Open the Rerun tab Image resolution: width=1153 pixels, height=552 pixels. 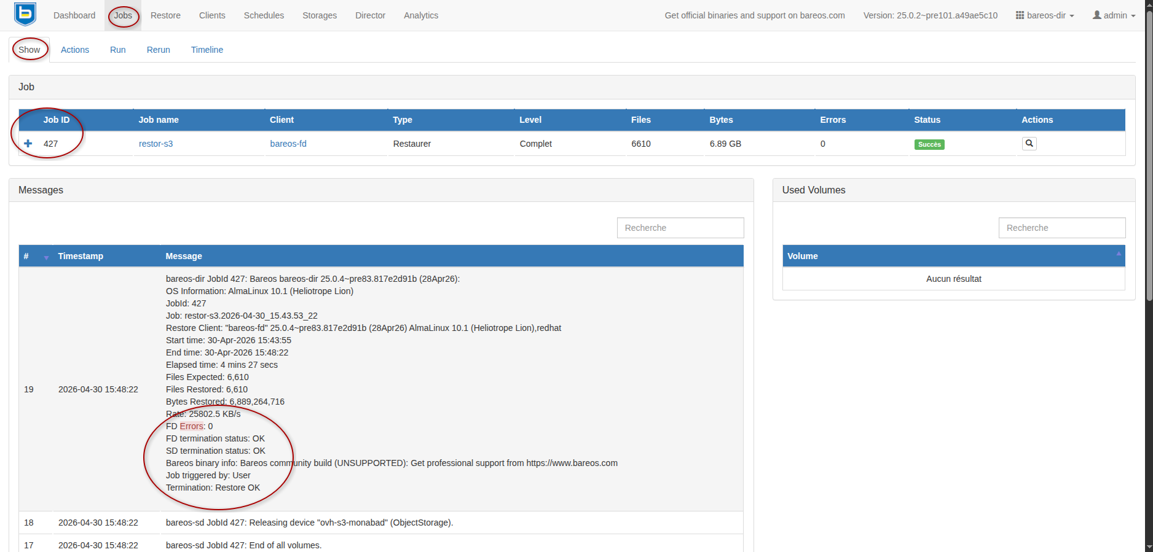(158, 50)
